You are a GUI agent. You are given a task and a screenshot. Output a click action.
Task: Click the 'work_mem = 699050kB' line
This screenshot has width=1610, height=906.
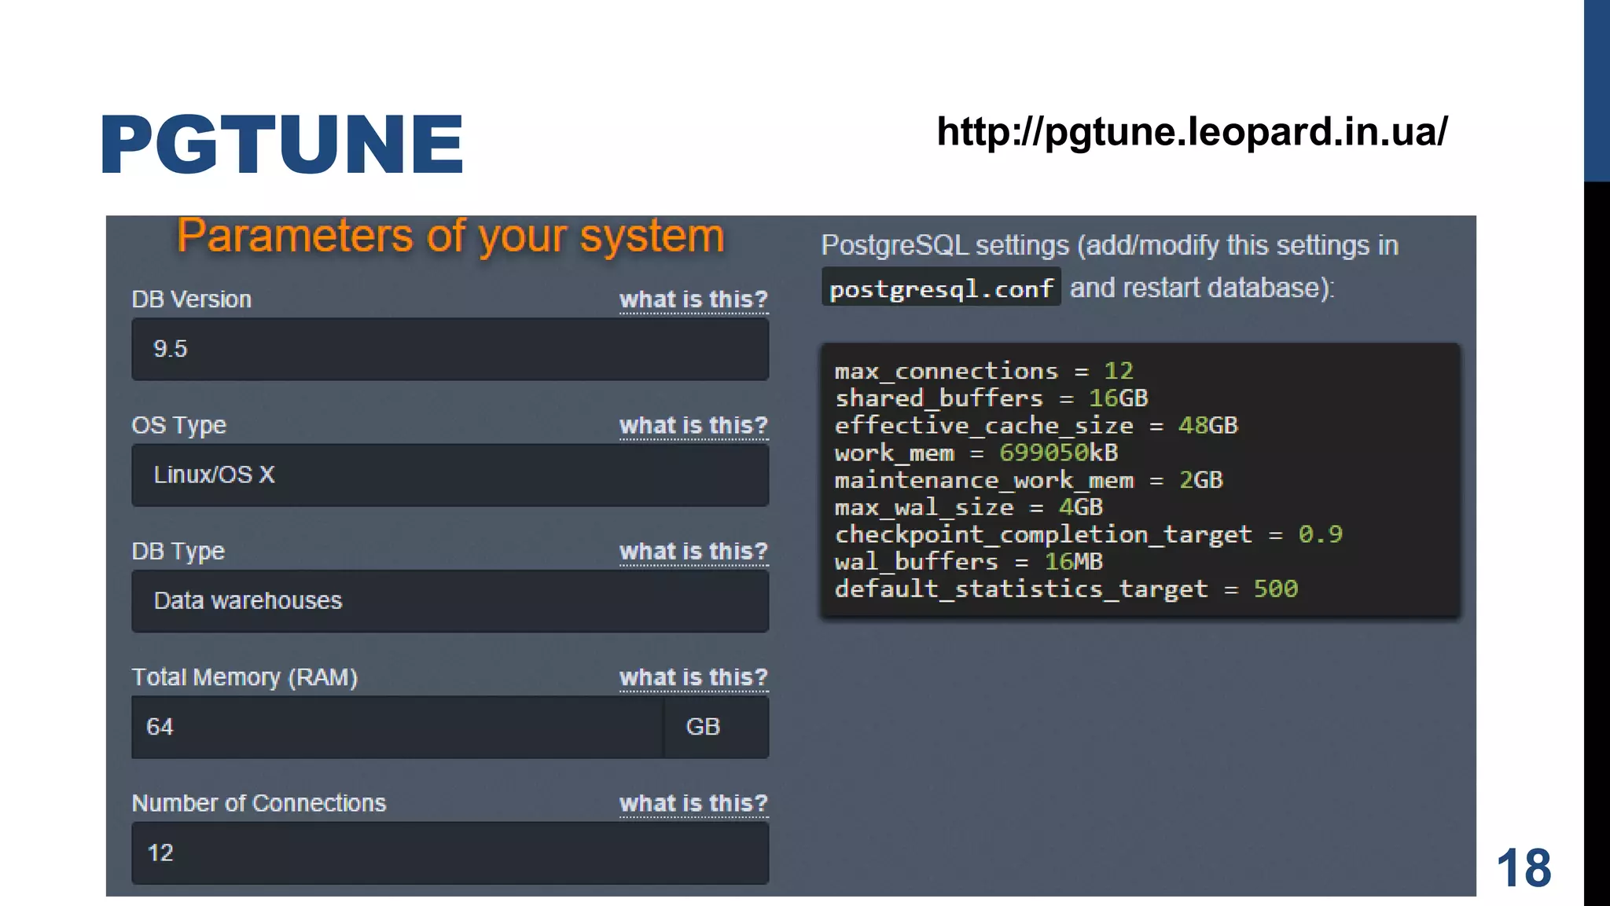[976, 453]
